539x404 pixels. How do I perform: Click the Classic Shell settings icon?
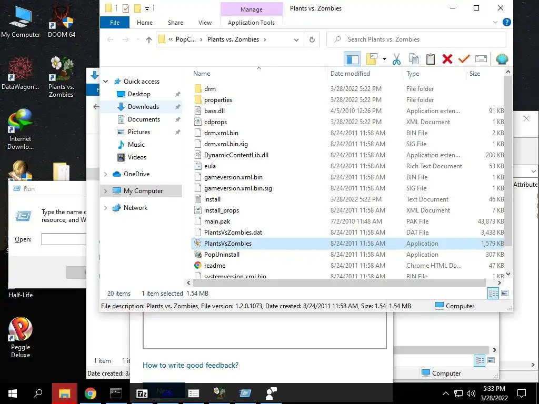click(x=502, y=59)
